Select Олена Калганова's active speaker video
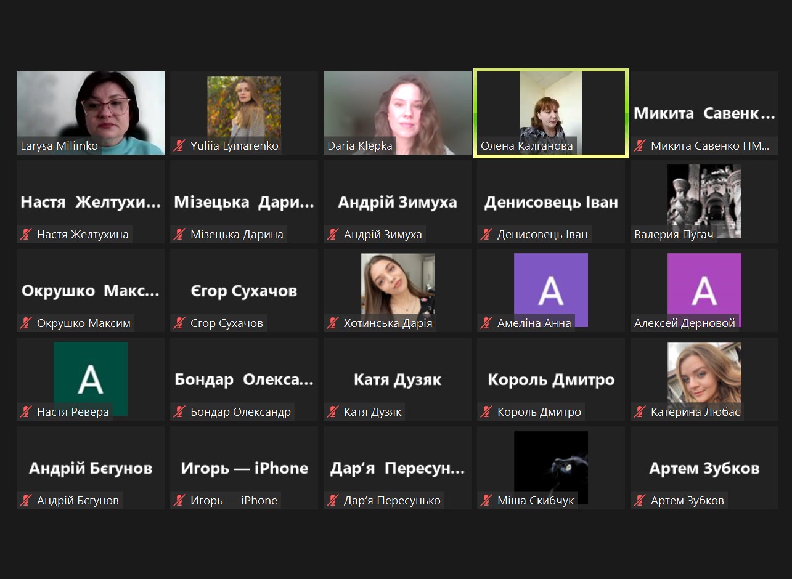This screenshot has width=792, height=579. click(x=550, y=113)
